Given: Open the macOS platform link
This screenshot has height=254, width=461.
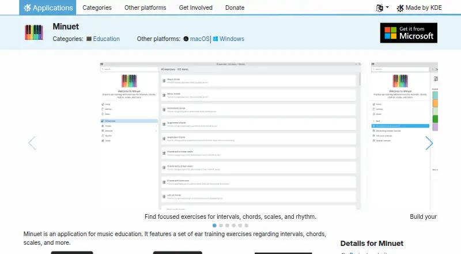Looking at the screenshot, I should [199, 39].
